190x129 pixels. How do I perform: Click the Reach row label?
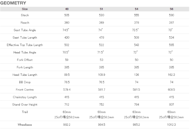pos(25,23)
